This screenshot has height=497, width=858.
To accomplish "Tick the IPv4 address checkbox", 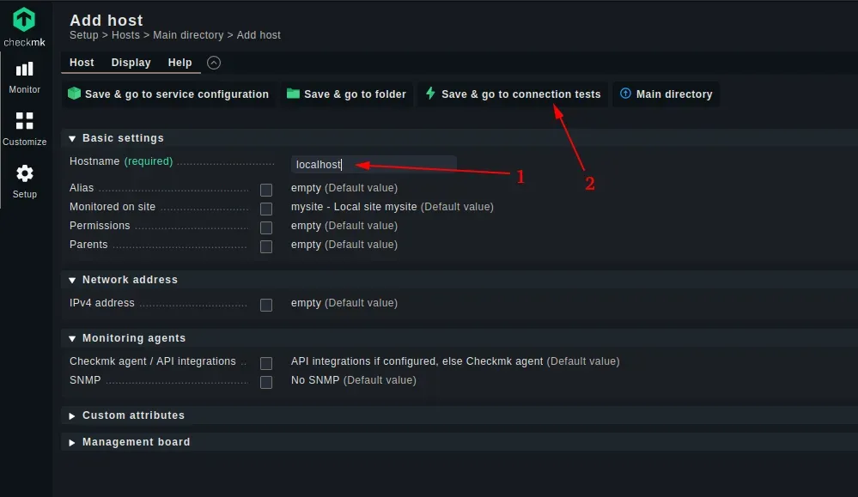I will pyautogui.click(x=266, y=305).
